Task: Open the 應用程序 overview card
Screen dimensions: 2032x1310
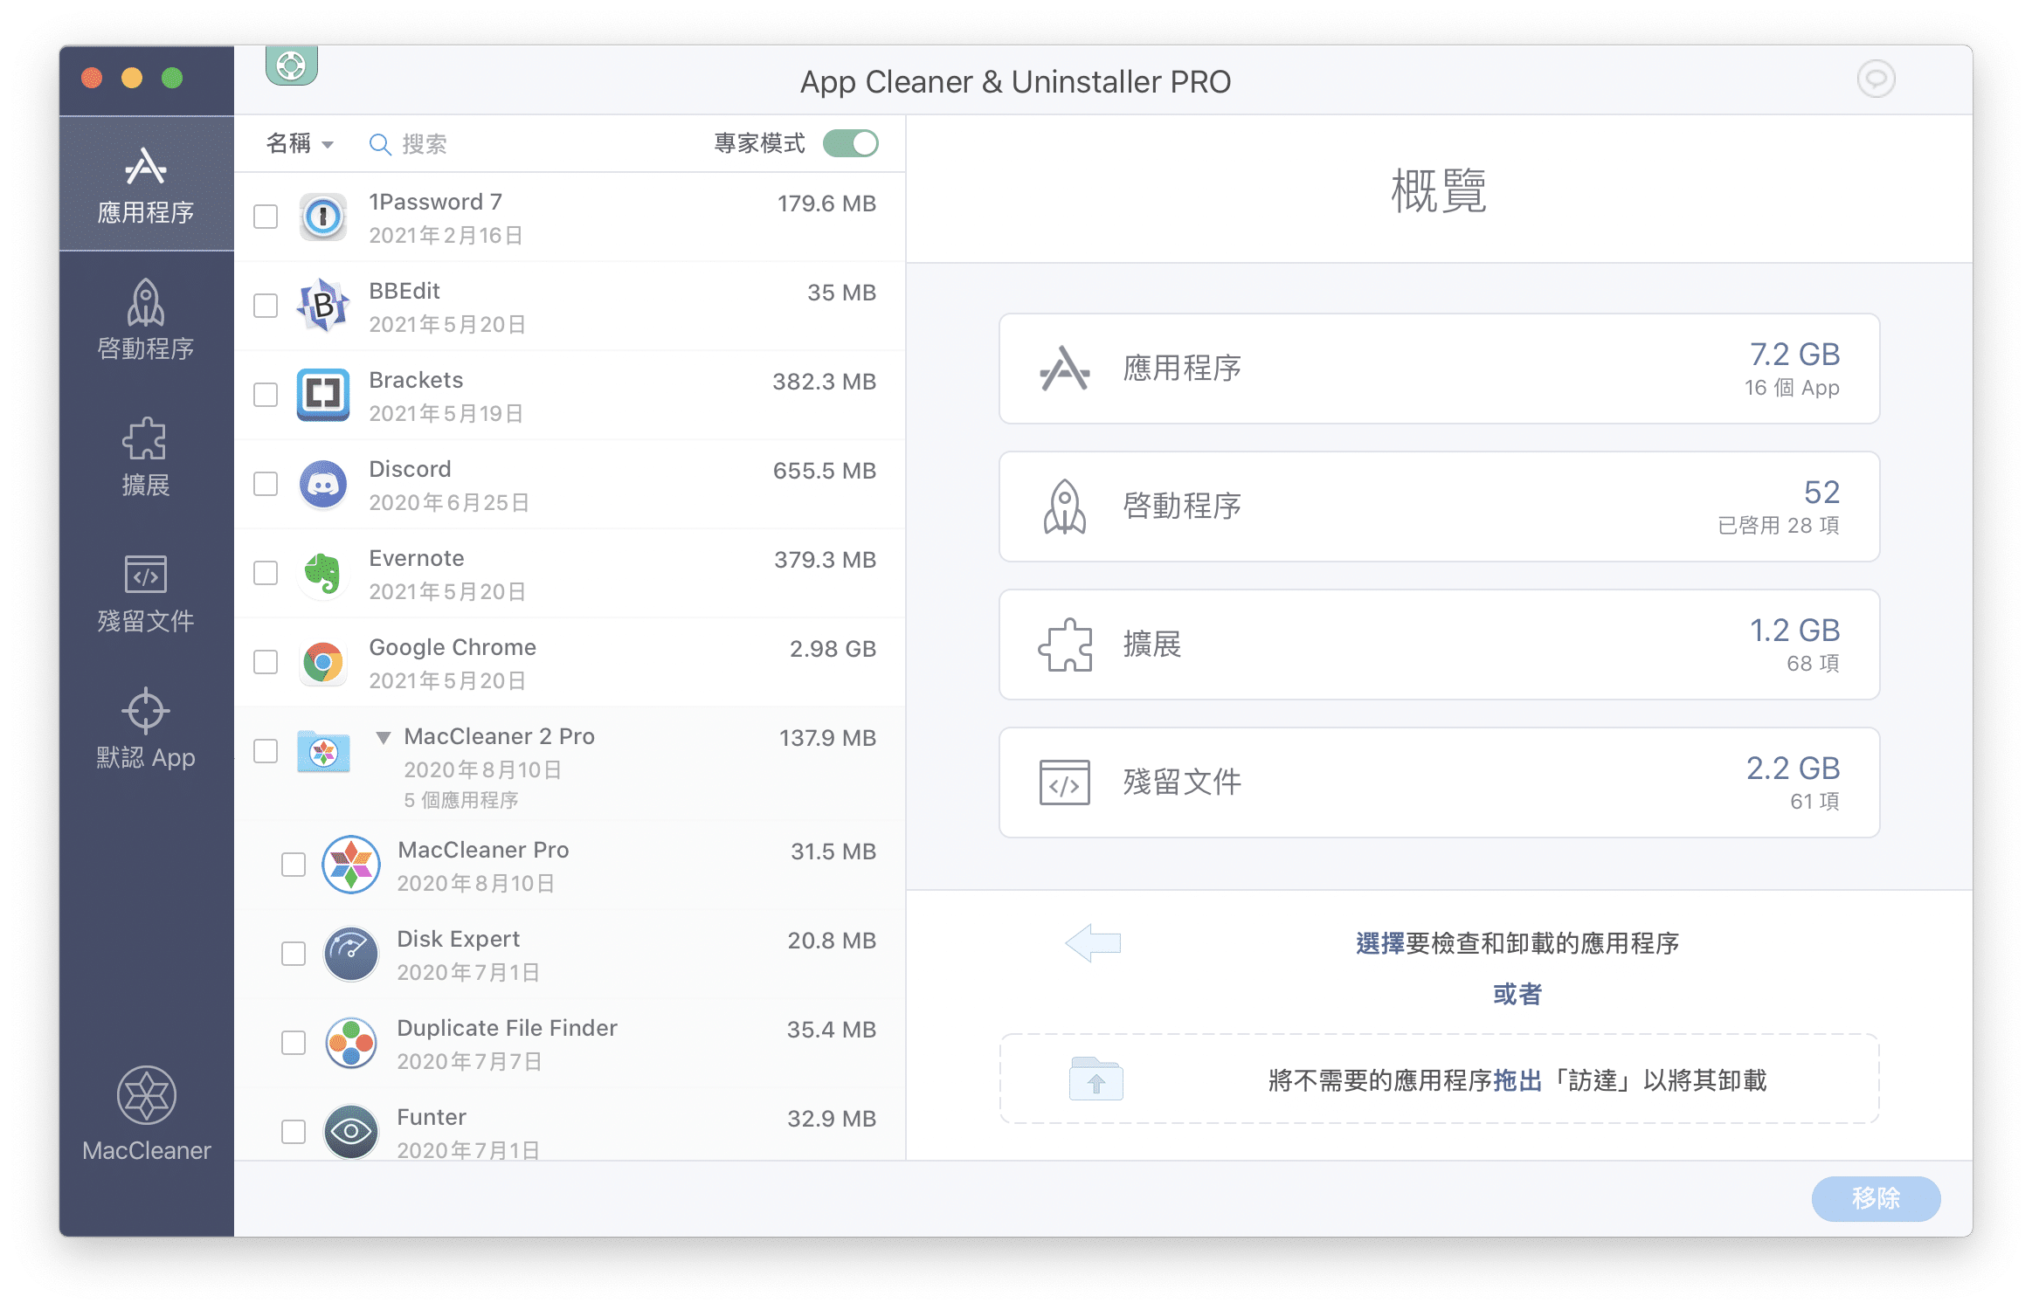Action: point(1438,369)
